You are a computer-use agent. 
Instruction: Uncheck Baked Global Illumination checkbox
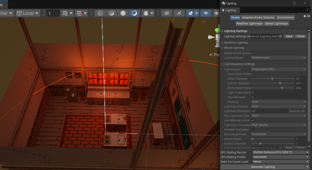tap(253, 53)
